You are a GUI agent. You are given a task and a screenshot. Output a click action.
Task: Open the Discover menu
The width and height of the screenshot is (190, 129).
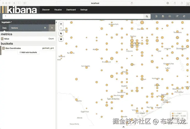(x=46, y=10)
